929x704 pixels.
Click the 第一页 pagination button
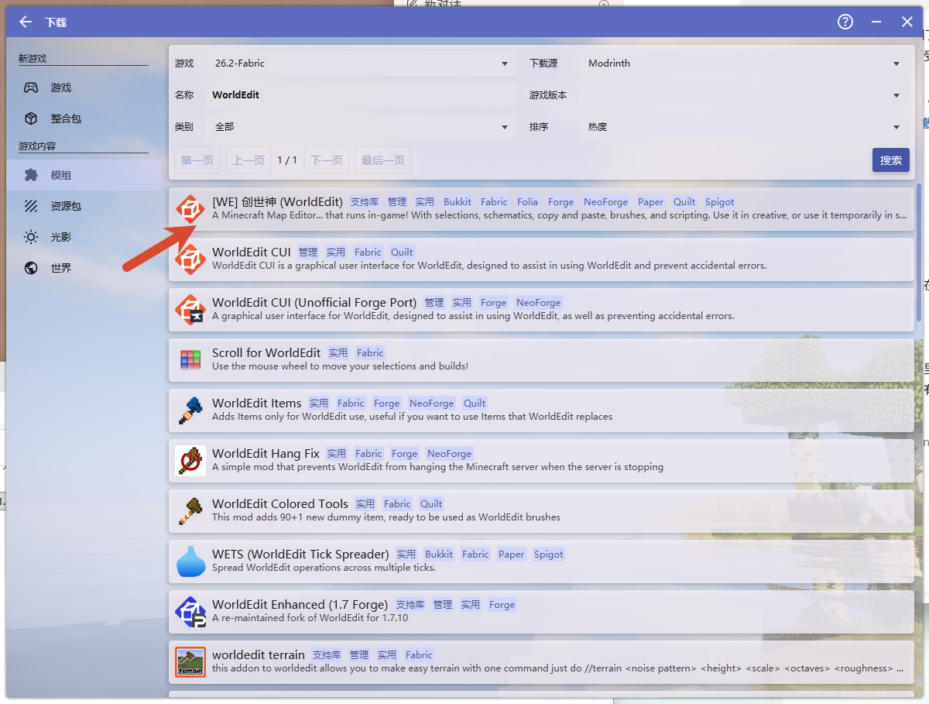[197, 160]
